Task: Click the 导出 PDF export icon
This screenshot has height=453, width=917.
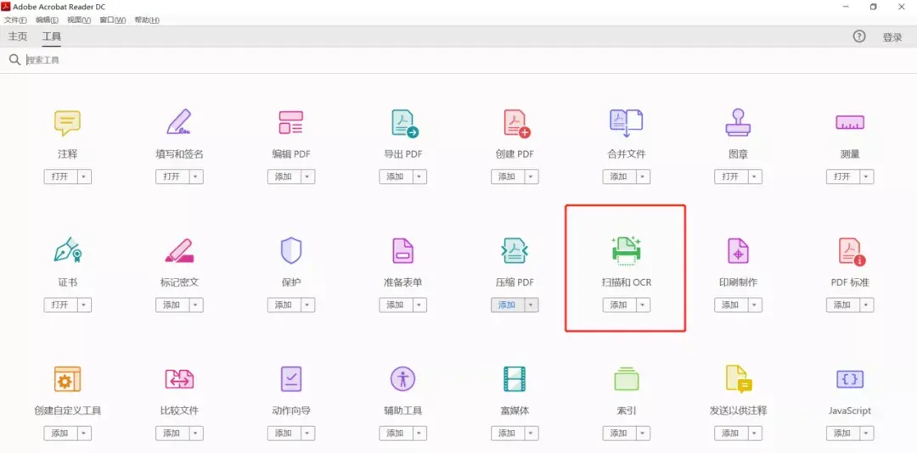Action: [405, 123]
